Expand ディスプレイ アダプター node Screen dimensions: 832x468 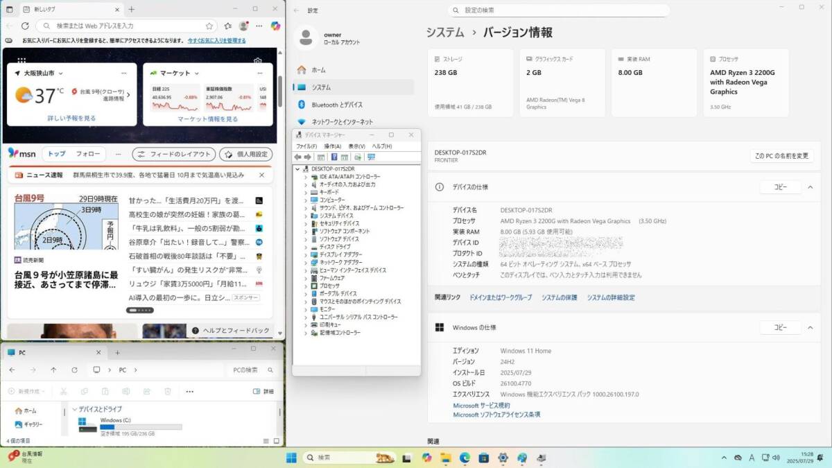click(x=305, y=254)
